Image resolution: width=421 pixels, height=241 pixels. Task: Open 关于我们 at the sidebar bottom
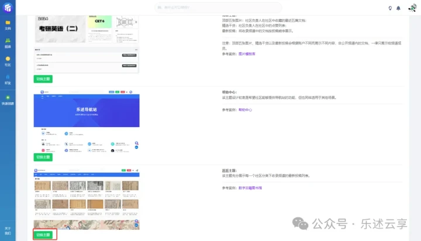pos(8,231)
